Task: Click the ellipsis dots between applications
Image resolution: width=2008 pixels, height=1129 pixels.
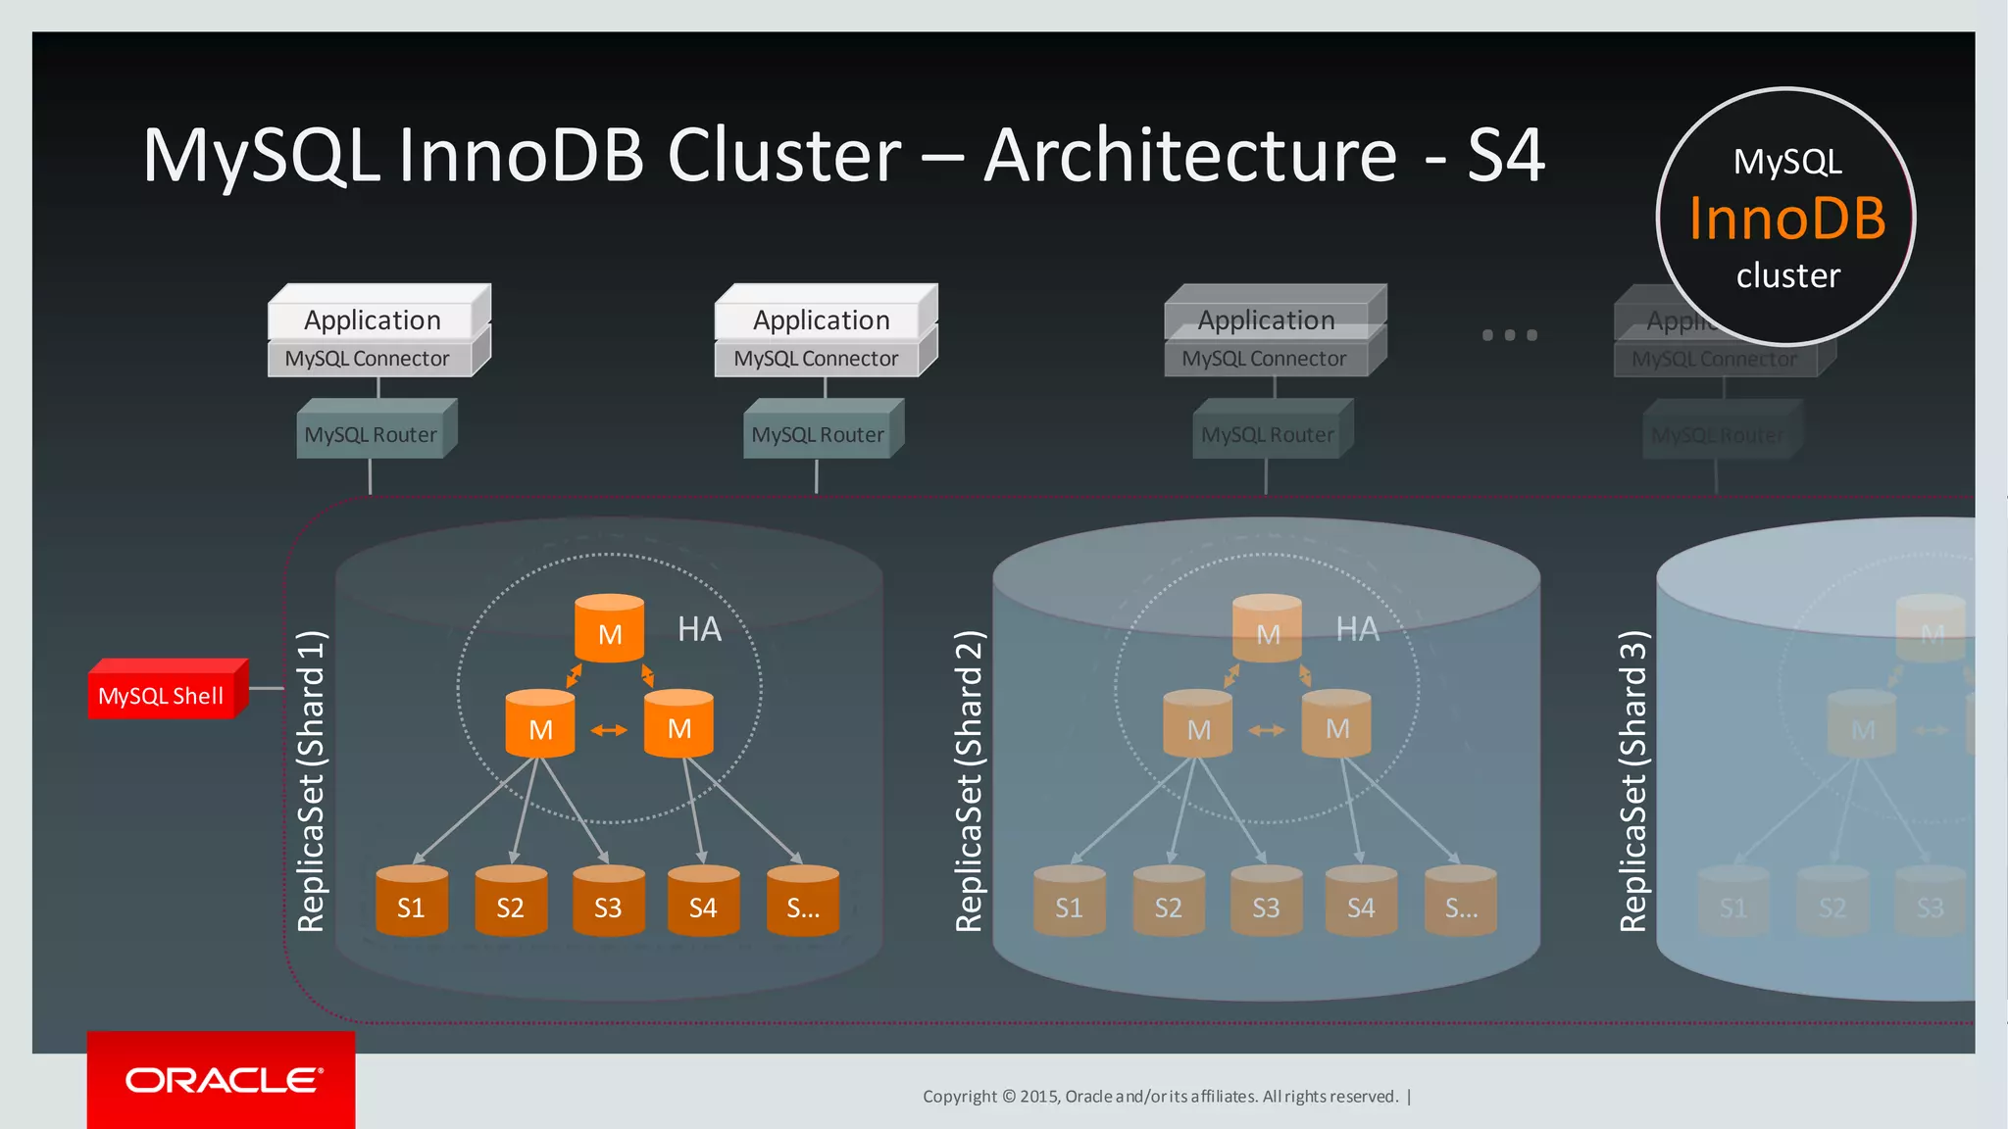Action: pos(1509,335)
